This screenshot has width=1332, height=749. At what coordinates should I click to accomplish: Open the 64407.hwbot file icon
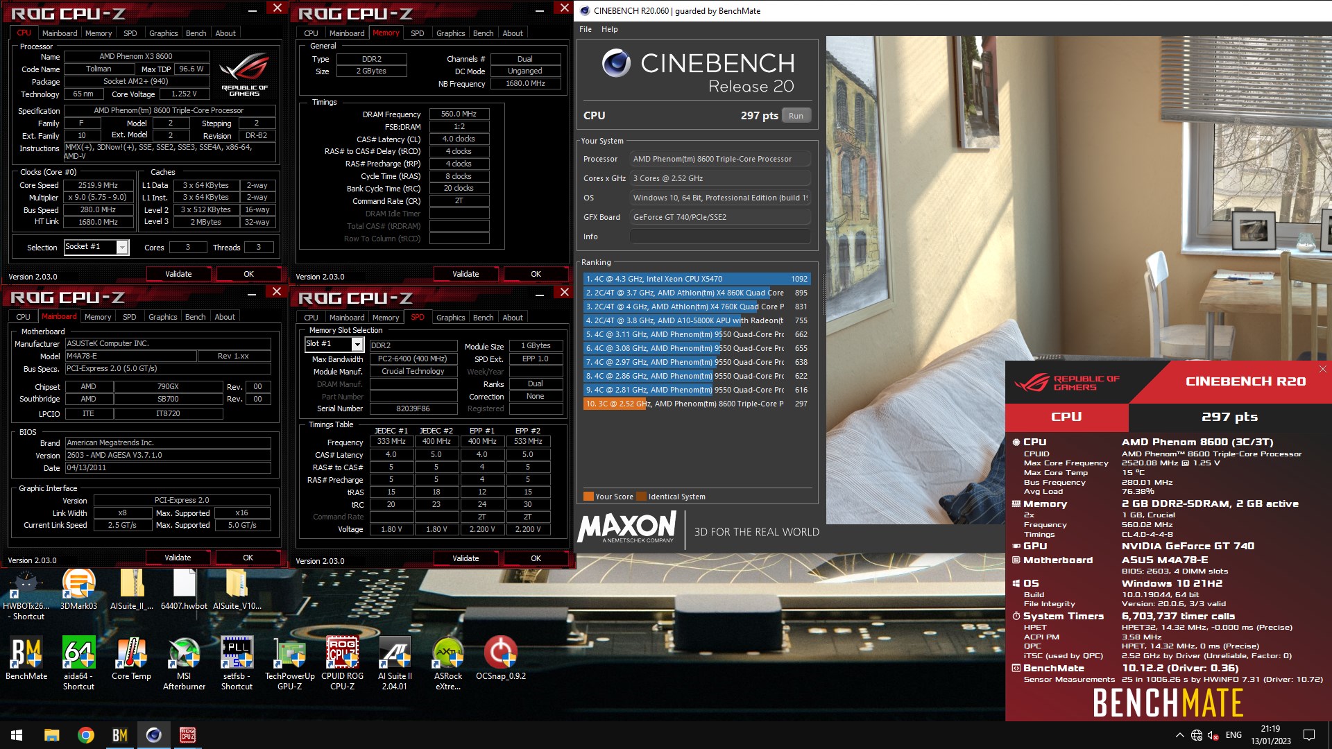point(184,589)
